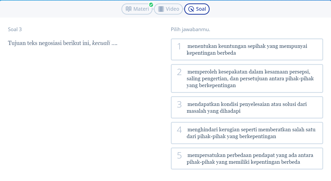Click the film strip icon on Video
Screen dimensions: 331x181
pos(161,9)
